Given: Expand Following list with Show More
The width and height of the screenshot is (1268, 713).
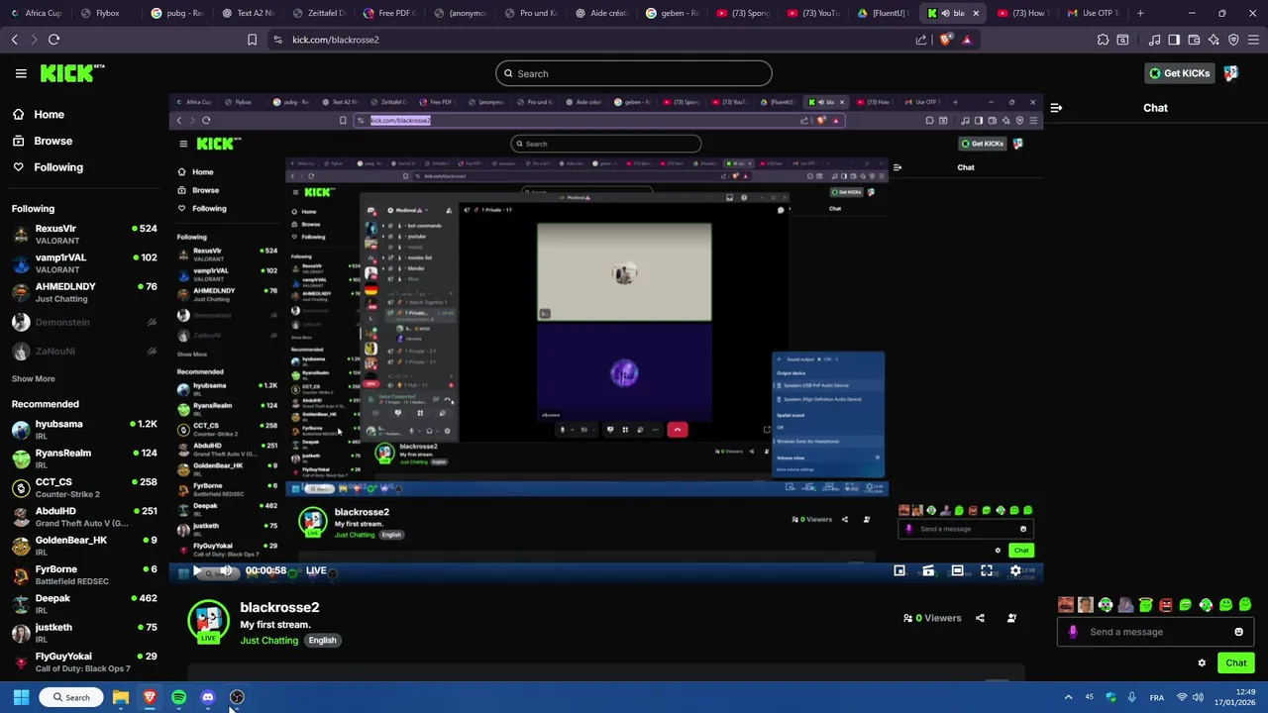Looking at the screenshot, I should click(33, 378).
